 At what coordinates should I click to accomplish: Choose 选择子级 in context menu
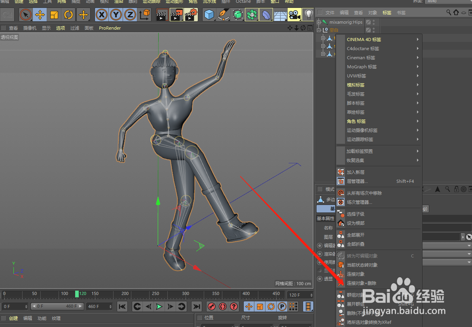click(x=379, y=214)
